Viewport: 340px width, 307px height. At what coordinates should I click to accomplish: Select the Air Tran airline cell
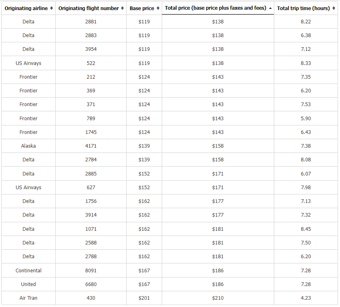coord(28,298)
